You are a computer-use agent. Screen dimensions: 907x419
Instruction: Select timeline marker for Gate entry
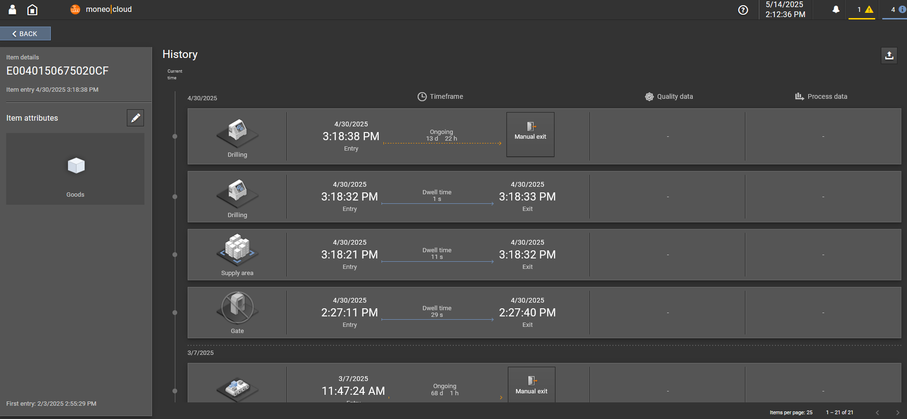coord(175,313)
